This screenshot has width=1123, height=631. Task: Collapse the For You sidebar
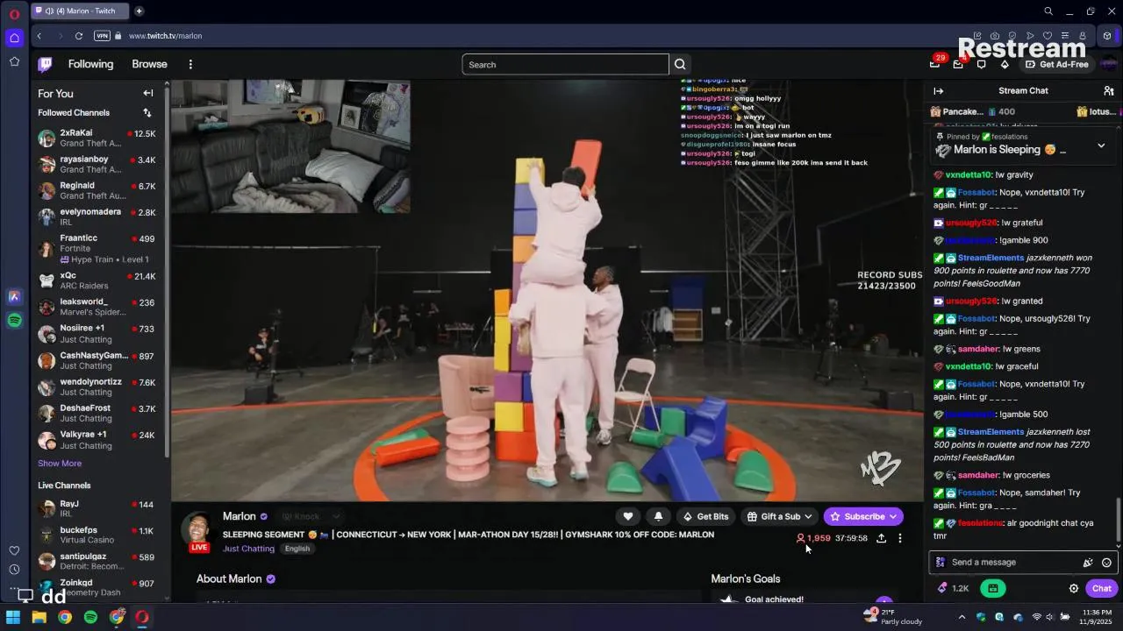[147, 93]
